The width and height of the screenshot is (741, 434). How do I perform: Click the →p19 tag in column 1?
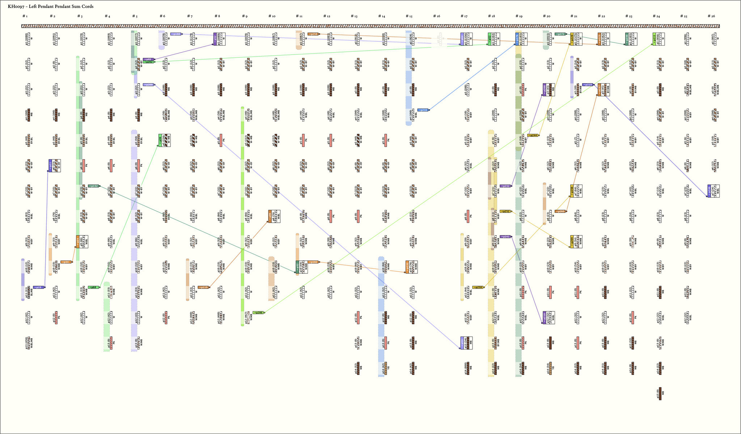pos(39,287)
